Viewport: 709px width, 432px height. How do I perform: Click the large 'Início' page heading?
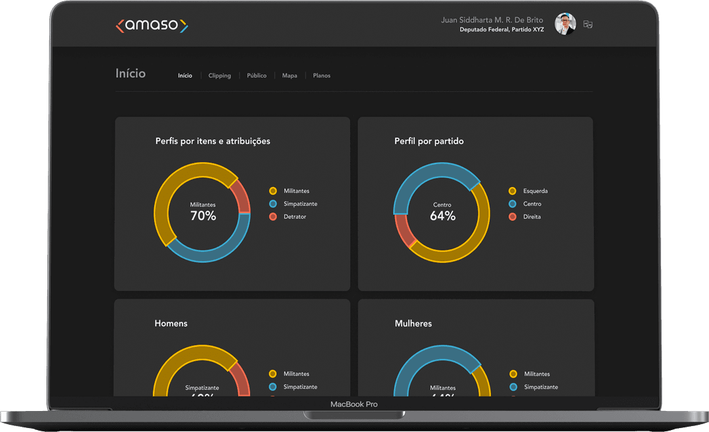(130, 74)
